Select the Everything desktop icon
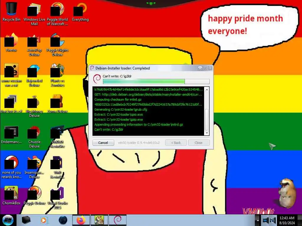Image resolution: width=302 pixels, height=226 pixels. 80,11
